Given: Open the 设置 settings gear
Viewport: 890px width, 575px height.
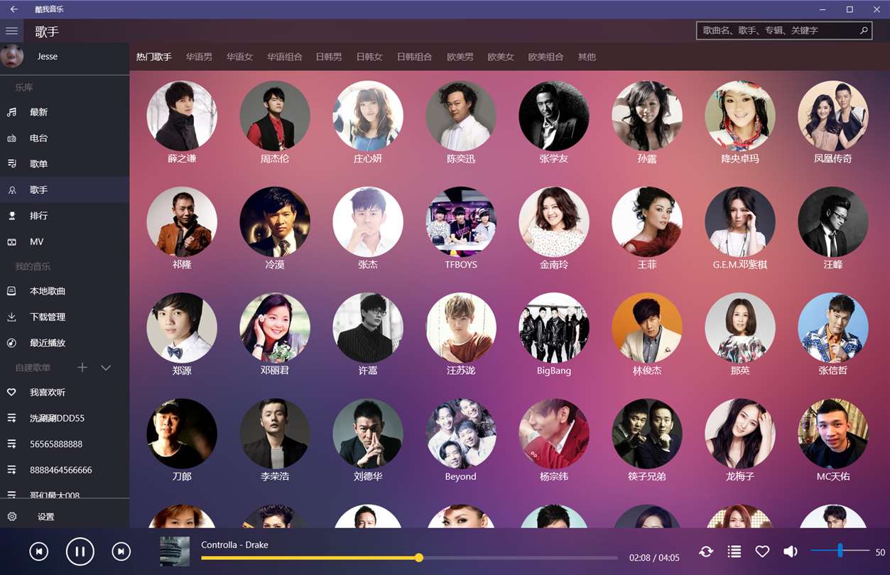Looking at the screenshot, I should click(x=12, y=517).
